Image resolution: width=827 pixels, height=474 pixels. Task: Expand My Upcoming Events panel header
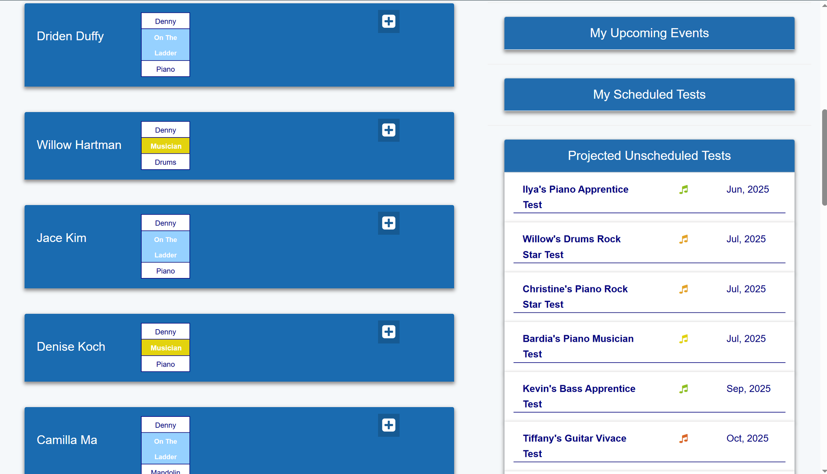pyautogui.click(x=649, y=33)
